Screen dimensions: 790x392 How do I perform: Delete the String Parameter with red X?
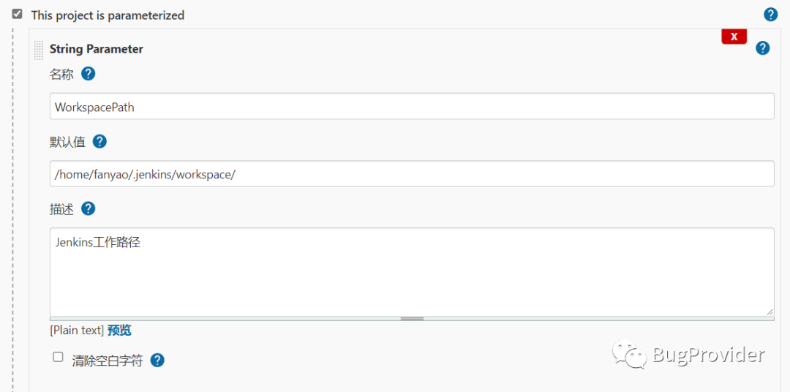(734, 37)
